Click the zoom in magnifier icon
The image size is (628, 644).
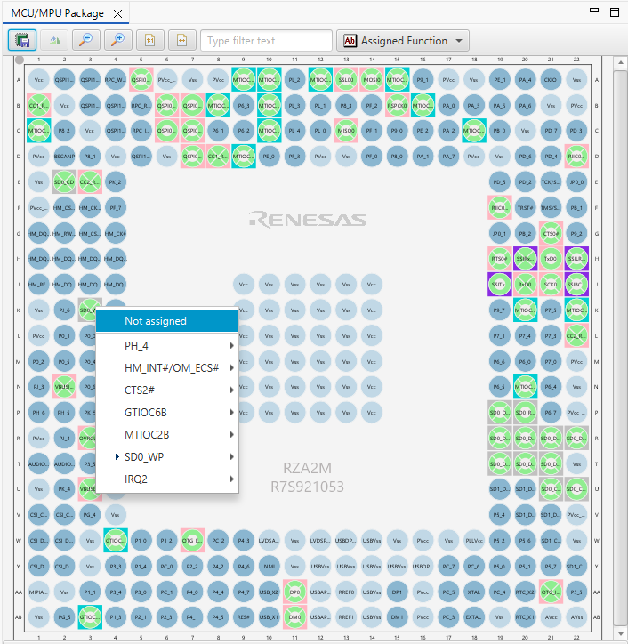click(117, 41)
